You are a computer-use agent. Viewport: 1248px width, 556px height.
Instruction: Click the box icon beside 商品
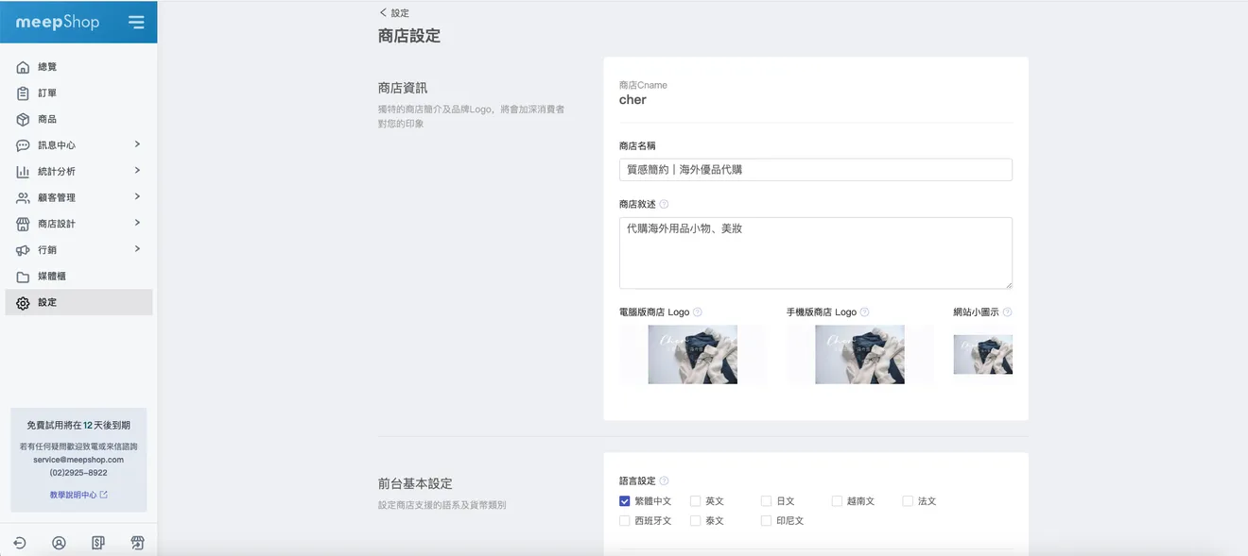pos(23,120)
